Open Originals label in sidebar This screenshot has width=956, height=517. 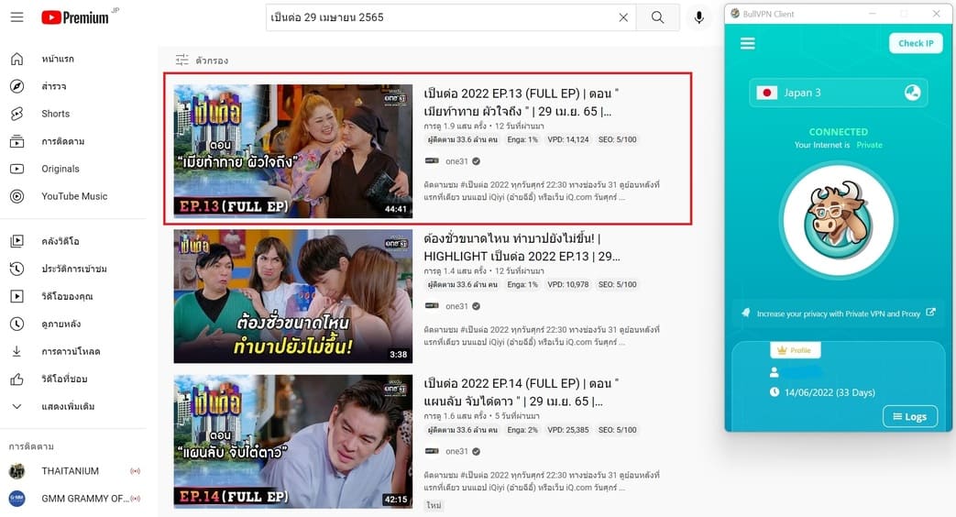coord(60,169)
